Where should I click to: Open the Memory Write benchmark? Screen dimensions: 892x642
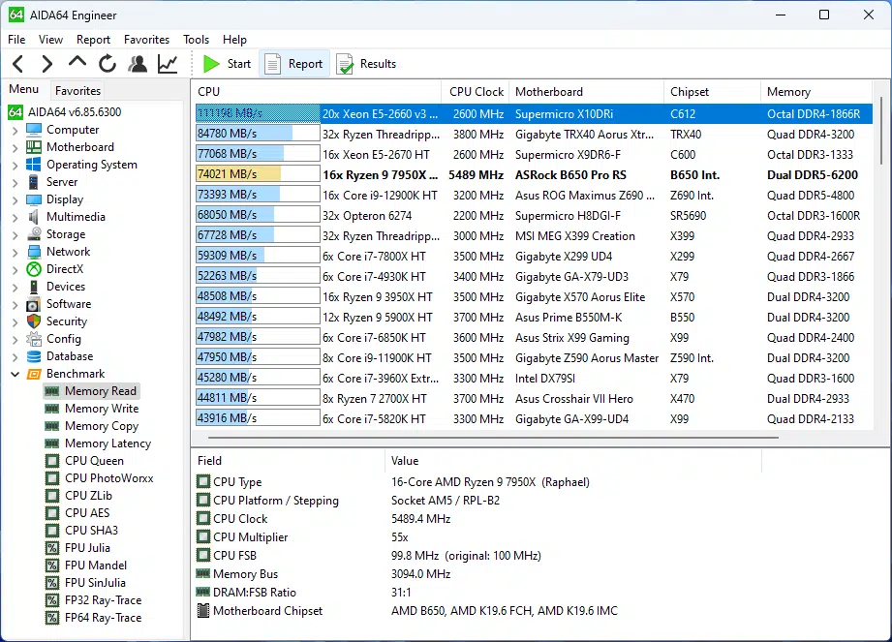(102, 409)
